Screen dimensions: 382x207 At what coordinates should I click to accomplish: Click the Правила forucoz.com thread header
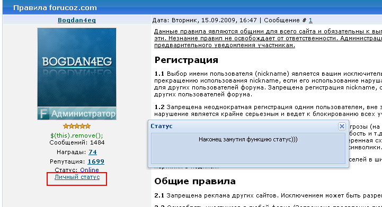[x=55, y=7]
